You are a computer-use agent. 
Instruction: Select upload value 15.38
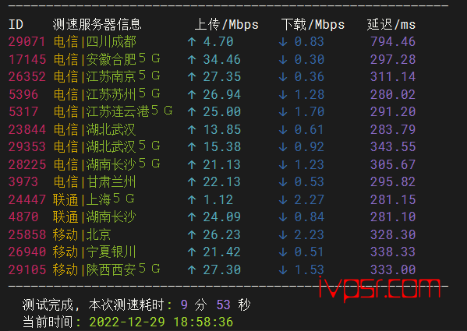222,147
